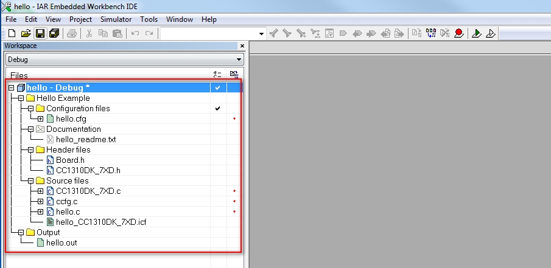This screenshot has height=268, width=551.
Task: Click the Find Next icon
Action: tap(287, 33)
